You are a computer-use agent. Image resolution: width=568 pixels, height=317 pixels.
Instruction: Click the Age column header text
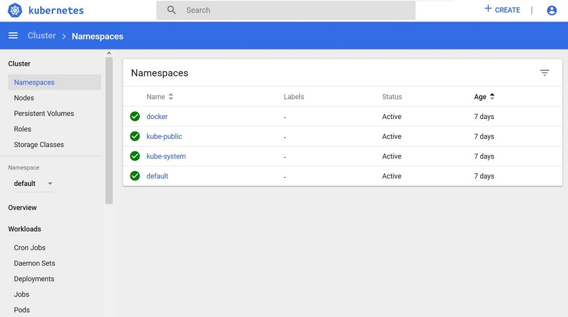coord(480,97)
